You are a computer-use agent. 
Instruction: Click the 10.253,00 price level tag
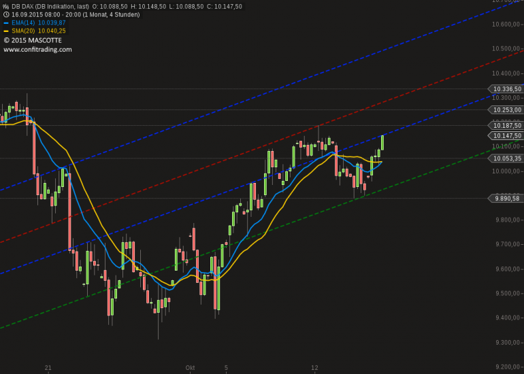(506, 110)
